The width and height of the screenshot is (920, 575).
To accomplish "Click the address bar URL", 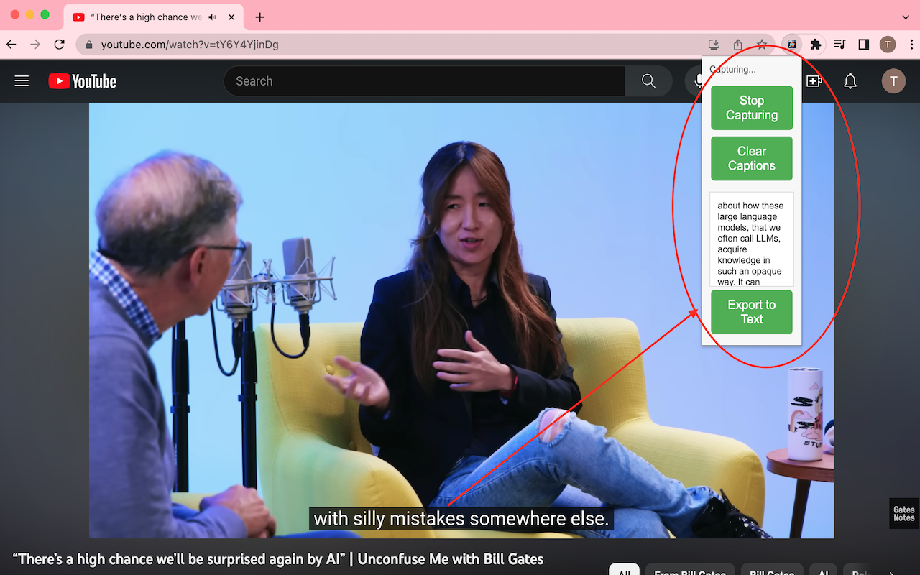I will (x=190, y=45).
